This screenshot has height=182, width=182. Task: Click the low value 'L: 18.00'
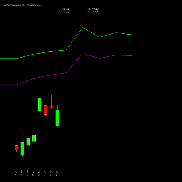93,12
